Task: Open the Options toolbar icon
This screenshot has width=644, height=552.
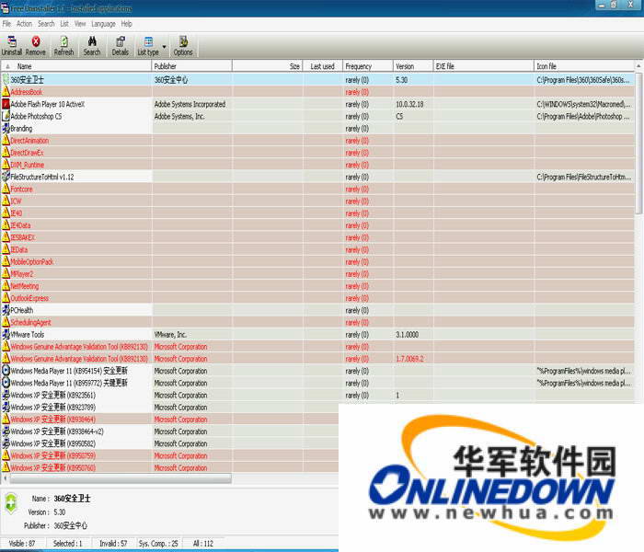Action: point(183,41)
